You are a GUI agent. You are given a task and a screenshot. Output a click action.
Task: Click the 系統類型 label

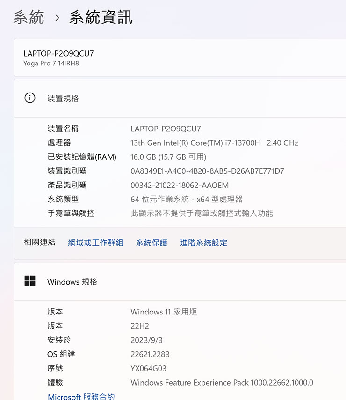pyautogui.click(x=63, y=199)
